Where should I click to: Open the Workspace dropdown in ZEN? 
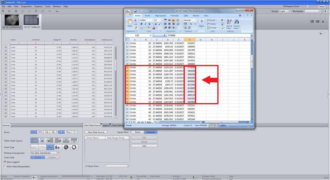tap(320, 11)
